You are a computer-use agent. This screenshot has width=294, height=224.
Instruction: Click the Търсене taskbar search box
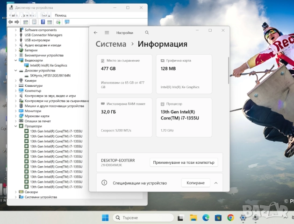[143, 217]
